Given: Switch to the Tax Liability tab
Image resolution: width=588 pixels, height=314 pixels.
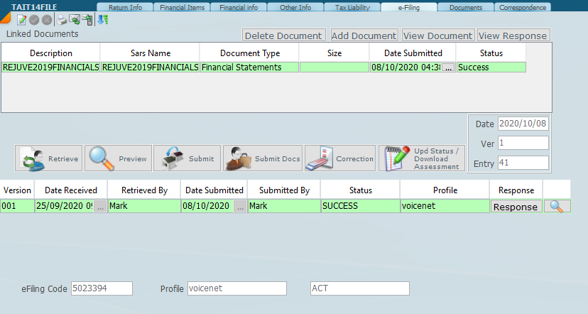Looking at the screenshot, I should pos(351,8).
